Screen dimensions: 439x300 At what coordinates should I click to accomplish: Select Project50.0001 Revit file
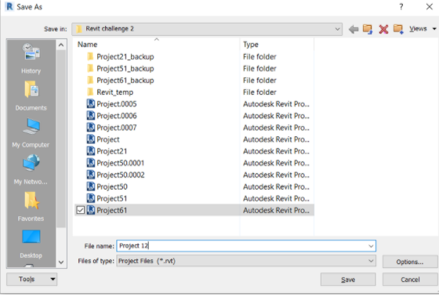(x=115, y=163)
